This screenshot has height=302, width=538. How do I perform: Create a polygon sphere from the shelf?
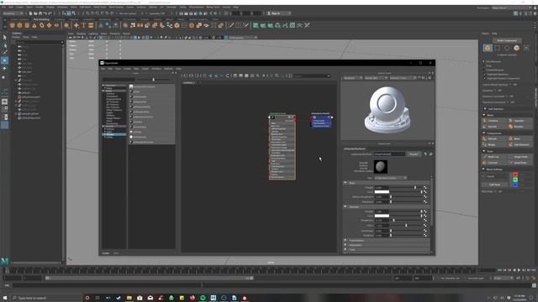[13, 25]
